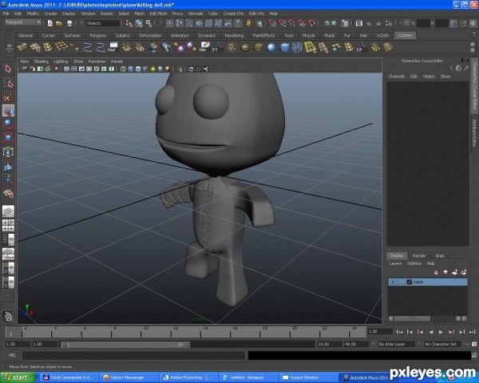Open Windows Start button
The image size is (479, 383).
tap(18, 377)
